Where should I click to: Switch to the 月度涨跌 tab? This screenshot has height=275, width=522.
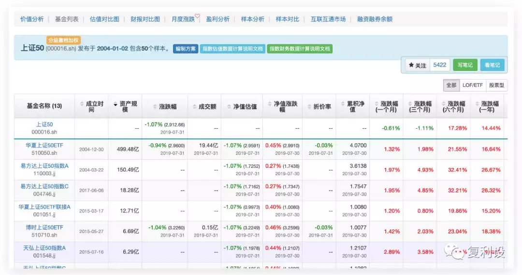click(x=183, y=19)
